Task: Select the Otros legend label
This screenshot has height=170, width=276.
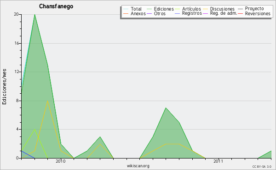Action: pos(160,13)
